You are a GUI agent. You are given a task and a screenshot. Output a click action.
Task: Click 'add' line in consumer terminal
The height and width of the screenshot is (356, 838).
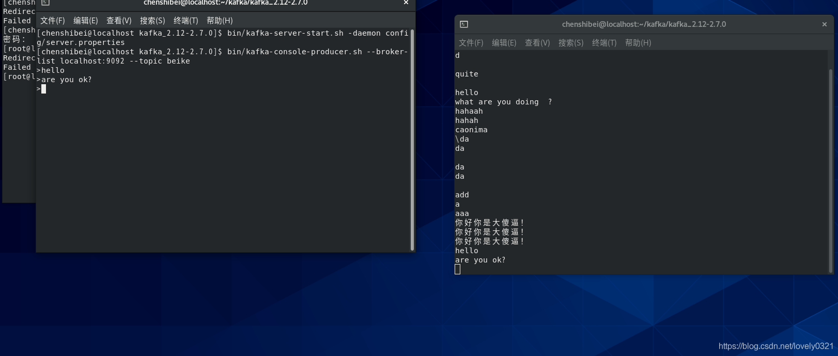click(462, 195)
